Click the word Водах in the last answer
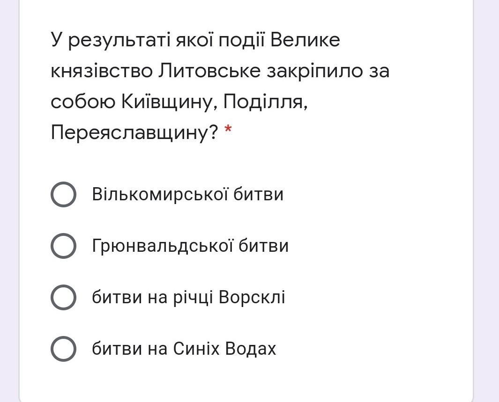Viewport: 499px width, 402px height. coord(250,349)
